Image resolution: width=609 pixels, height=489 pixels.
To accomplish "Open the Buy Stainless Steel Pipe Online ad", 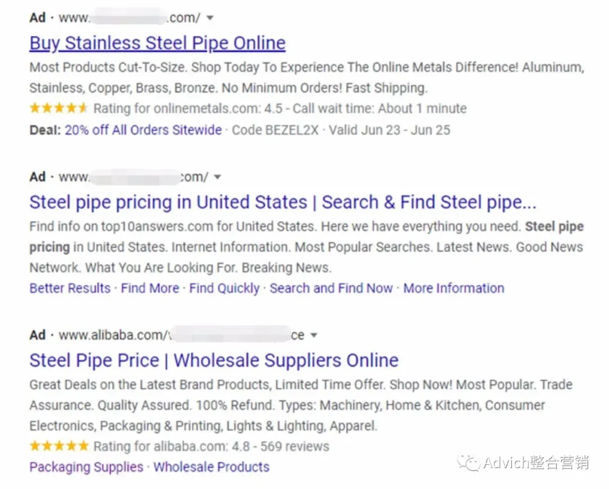I will point(157,43).
